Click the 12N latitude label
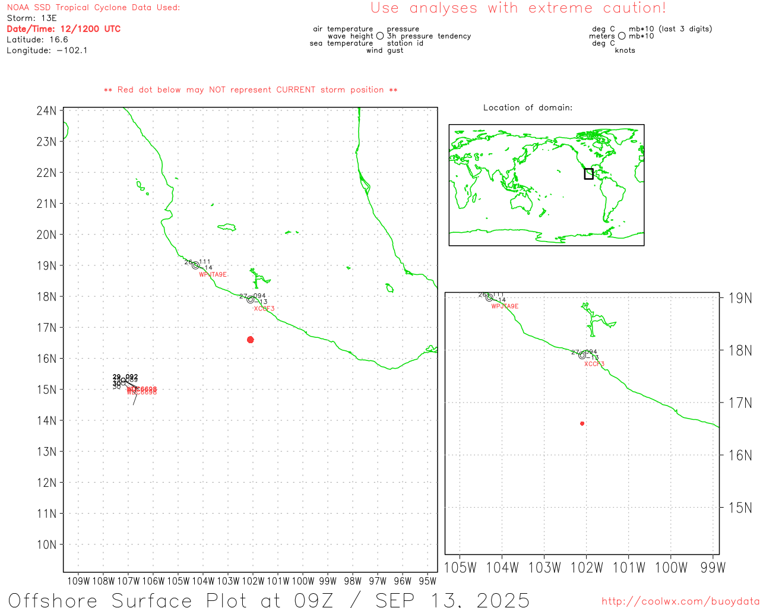Viewport: 760px width, 608px height. click(x=46, y=483)
